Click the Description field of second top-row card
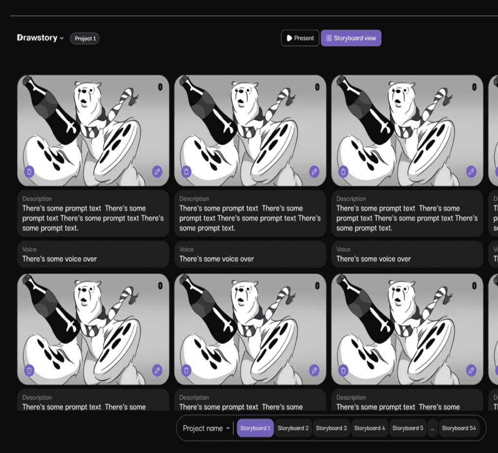 tap(250, 214)
